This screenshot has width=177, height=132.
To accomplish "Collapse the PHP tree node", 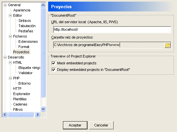I will click(x=10, y=78).
